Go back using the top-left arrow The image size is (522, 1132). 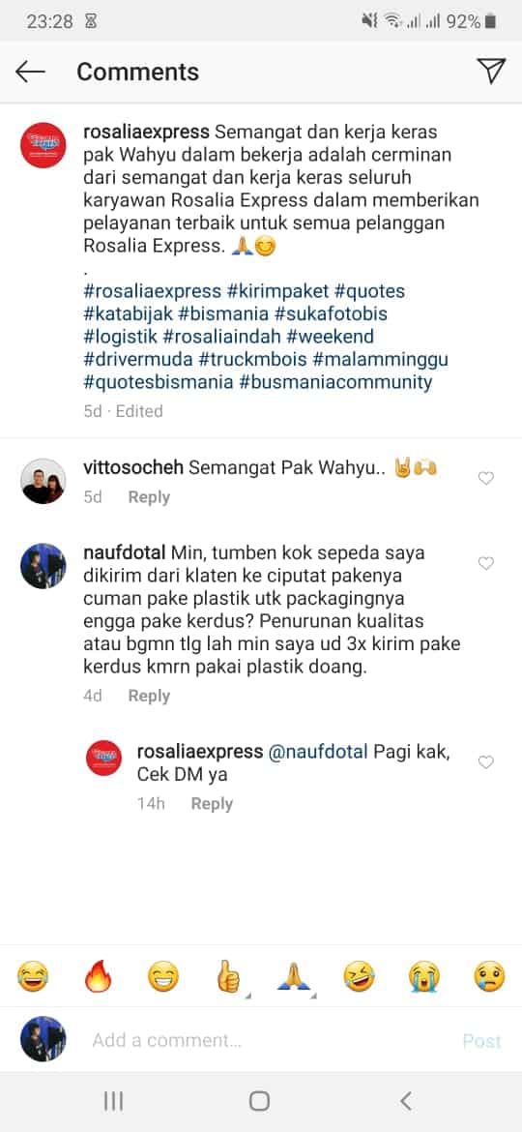[x=30, y=72]
